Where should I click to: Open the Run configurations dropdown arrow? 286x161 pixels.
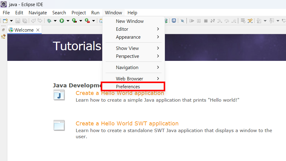pyautogui.click(x=68, y=21)
